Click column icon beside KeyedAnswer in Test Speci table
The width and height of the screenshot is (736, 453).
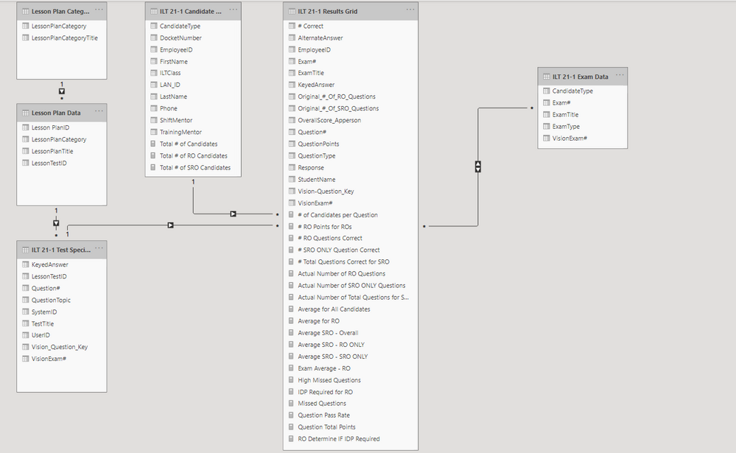26,264
